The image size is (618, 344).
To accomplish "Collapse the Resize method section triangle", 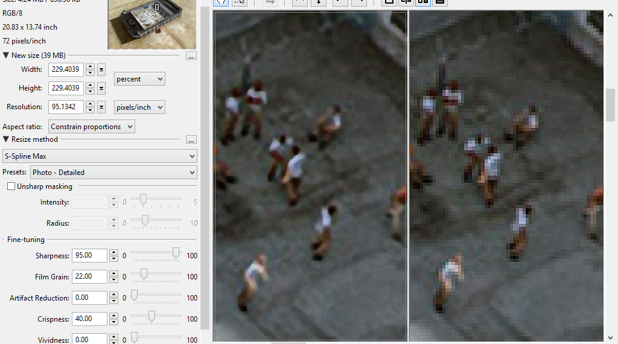I will coord(6,139).
